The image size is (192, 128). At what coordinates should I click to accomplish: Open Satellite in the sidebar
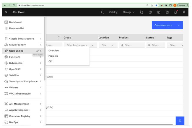click(x=14, y=75)
